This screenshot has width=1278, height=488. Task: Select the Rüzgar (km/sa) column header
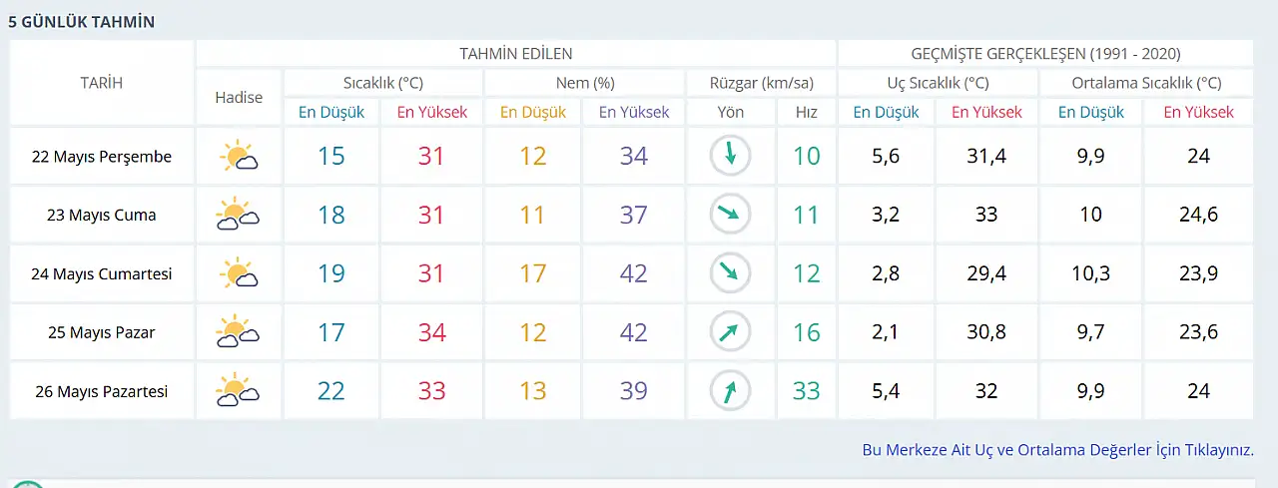coord(761,83)
